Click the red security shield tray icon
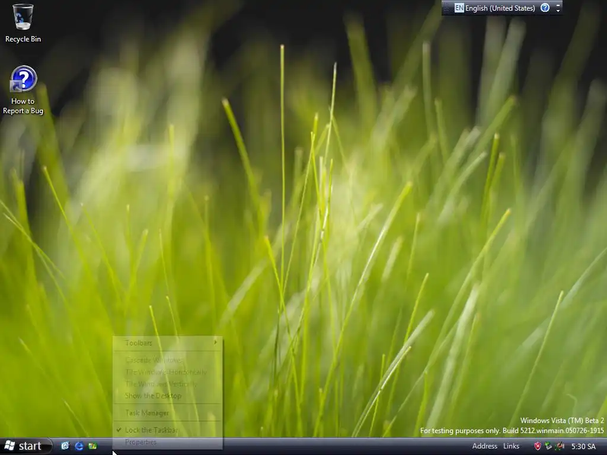607x455 pixels. 538,446
